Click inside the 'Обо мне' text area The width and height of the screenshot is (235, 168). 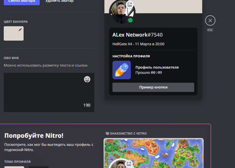tap(49, 92)
